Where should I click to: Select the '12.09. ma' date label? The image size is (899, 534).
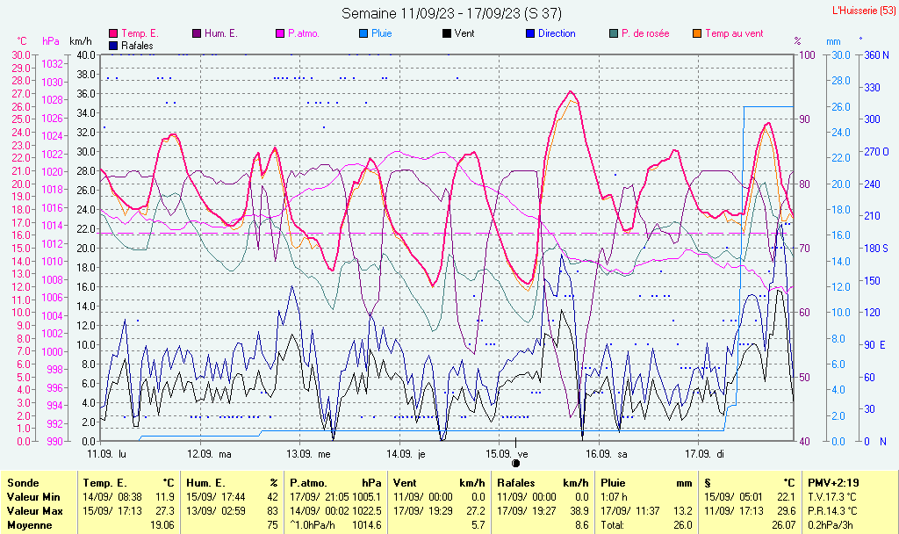tap(209, 454)
